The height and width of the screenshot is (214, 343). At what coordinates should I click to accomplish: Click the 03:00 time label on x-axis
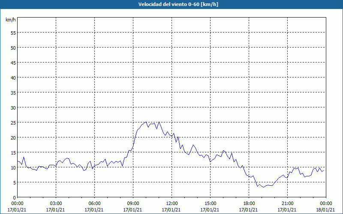[x=56, y=204]
